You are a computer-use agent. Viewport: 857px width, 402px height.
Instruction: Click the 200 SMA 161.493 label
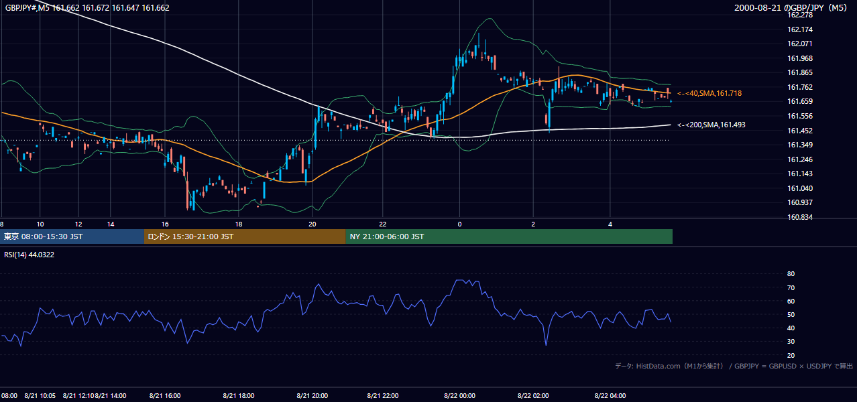[x=711, y=125]
